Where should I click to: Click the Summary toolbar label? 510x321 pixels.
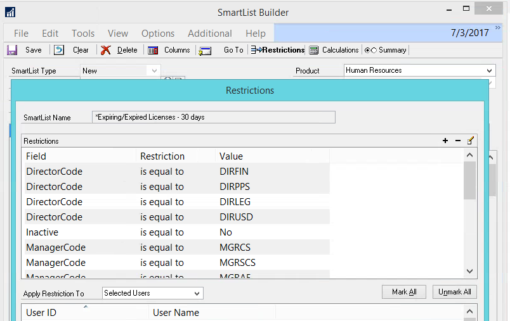(392, 50)
